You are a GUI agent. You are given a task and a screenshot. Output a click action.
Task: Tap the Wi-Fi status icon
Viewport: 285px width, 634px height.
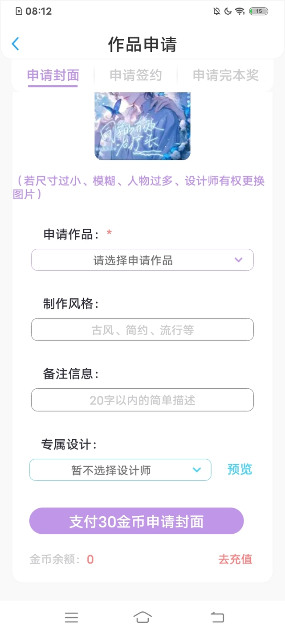point(240,12)
